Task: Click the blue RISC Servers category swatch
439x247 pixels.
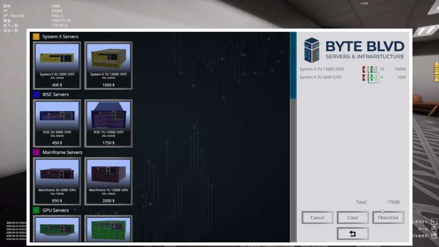Action: tap(36, 94)
